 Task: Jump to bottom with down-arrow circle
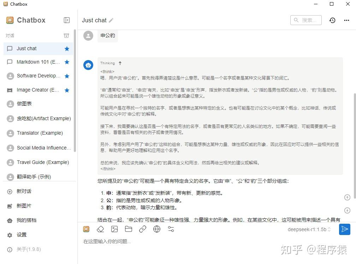[347, 211]
